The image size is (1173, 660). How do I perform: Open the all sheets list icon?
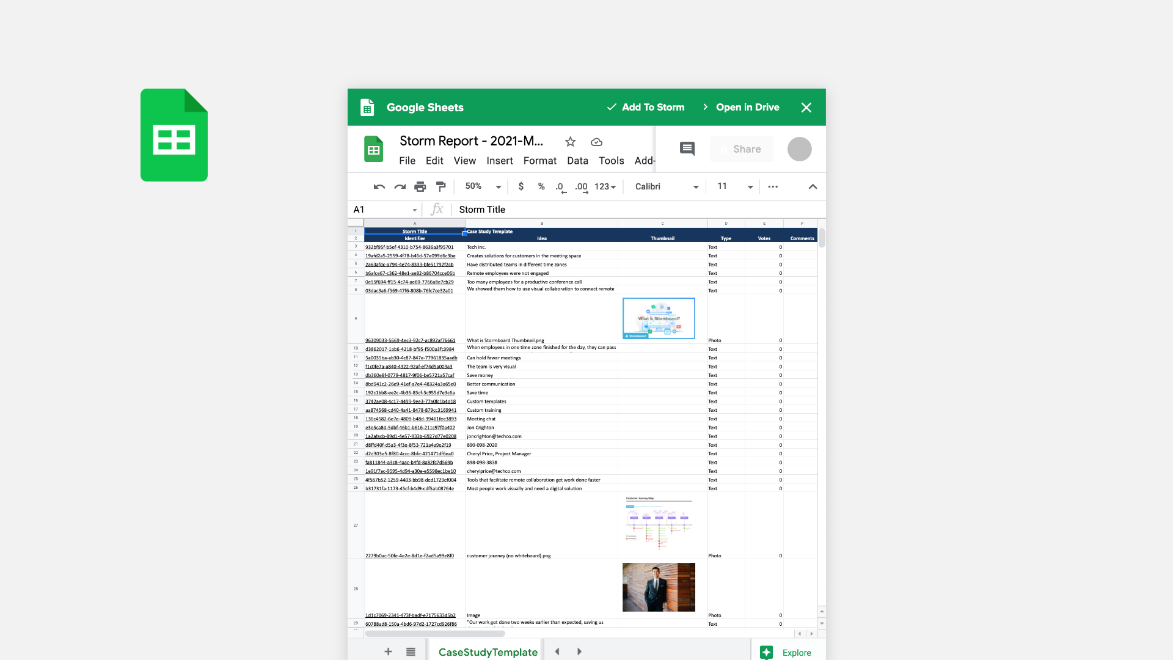point(411,652)
